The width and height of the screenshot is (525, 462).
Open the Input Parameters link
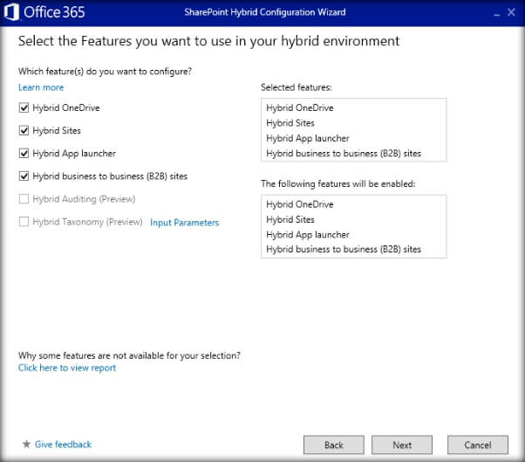click(185, 223)
